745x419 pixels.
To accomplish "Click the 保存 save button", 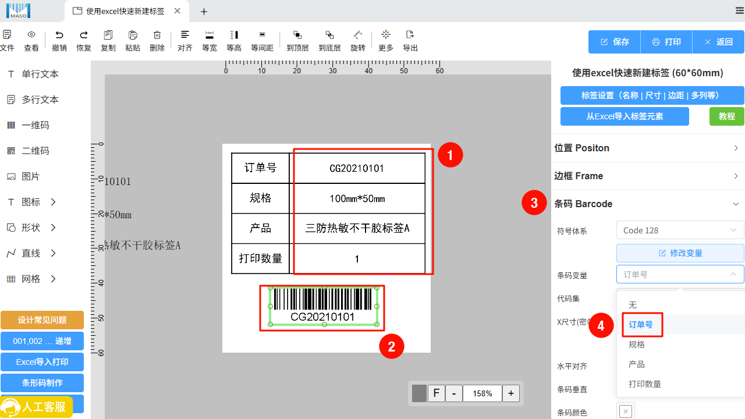I will pyautogui.click(x=615, y=42).
